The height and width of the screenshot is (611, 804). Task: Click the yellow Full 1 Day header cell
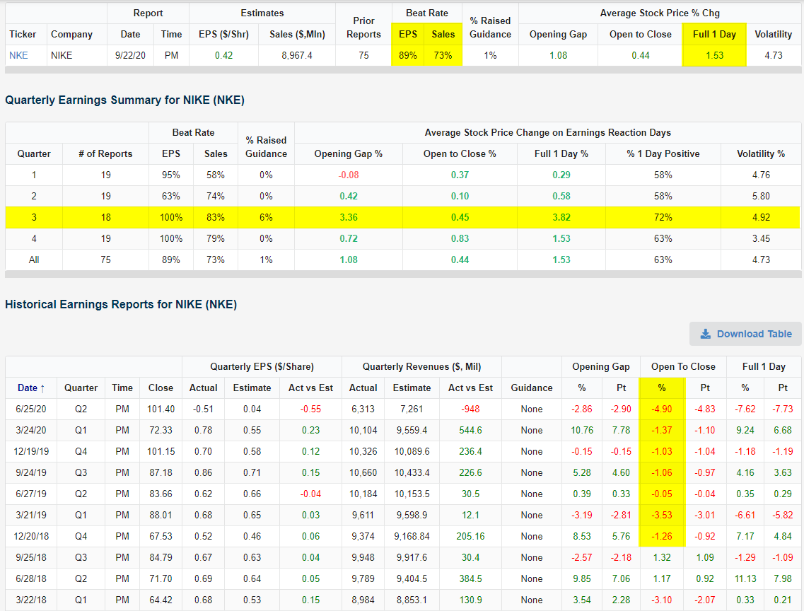[x=714, y=34]
